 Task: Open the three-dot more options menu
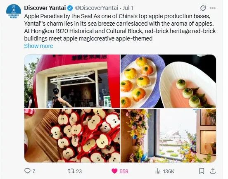point(213,8)
